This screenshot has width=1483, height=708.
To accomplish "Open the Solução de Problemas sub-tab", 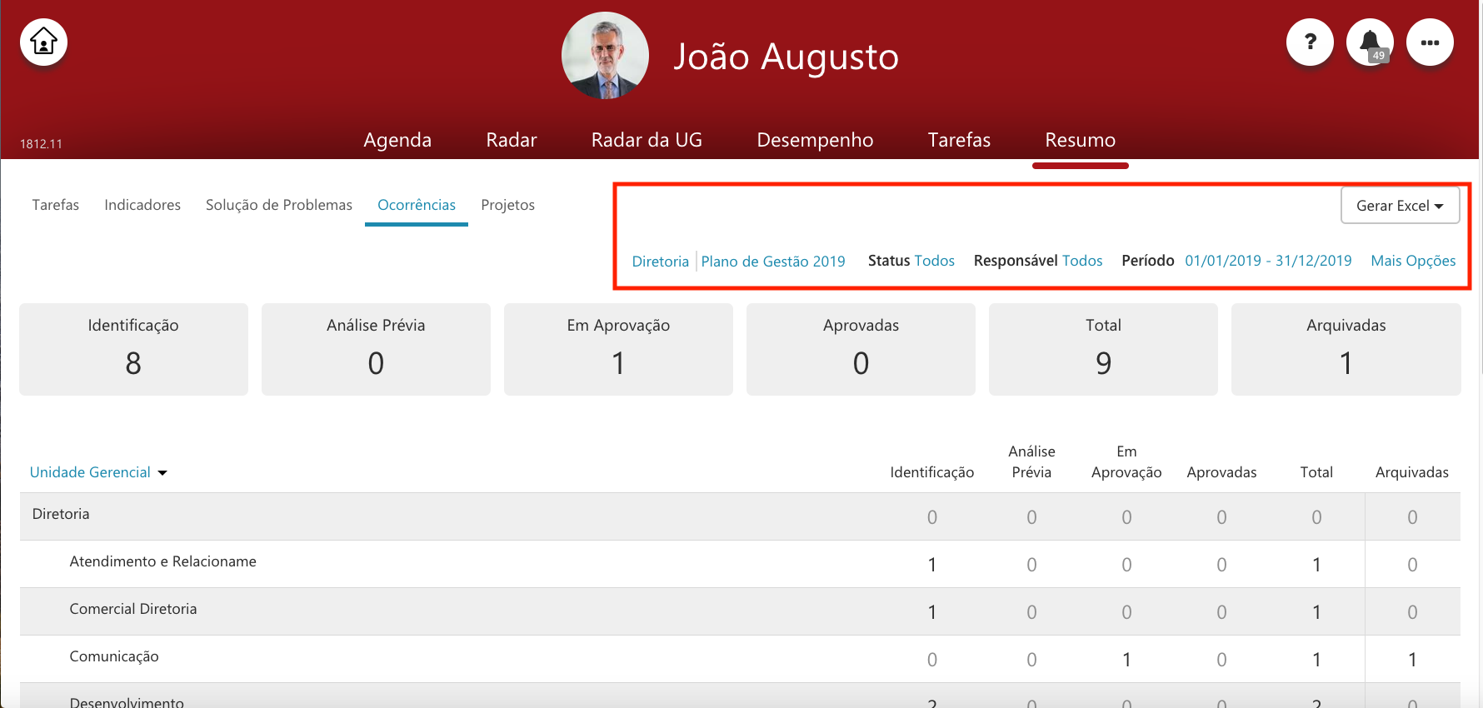I will pos(279,205).
